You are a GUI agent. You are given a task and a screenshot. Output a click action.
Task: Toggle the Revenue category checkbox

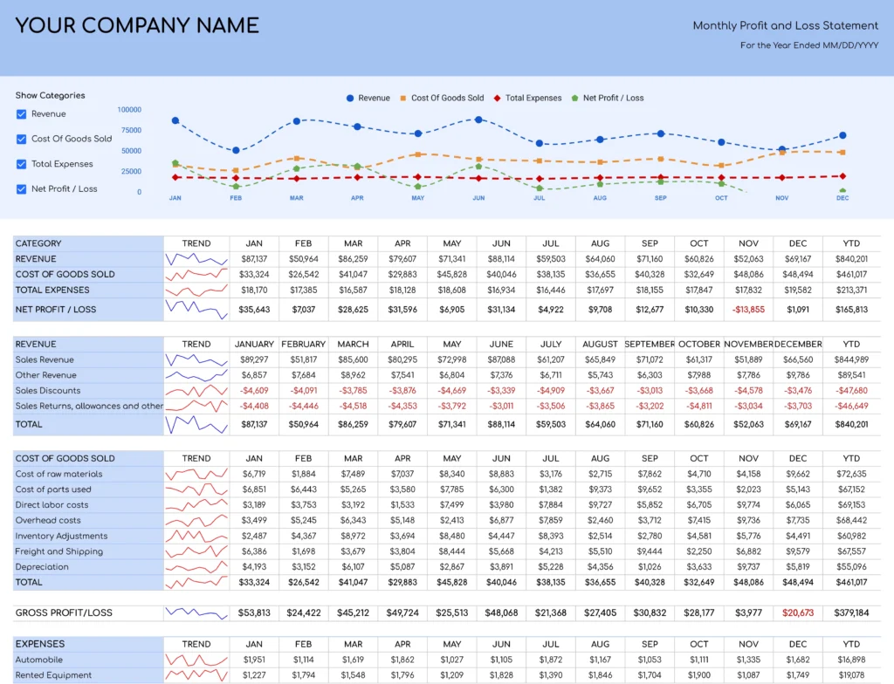click(22, 114)
